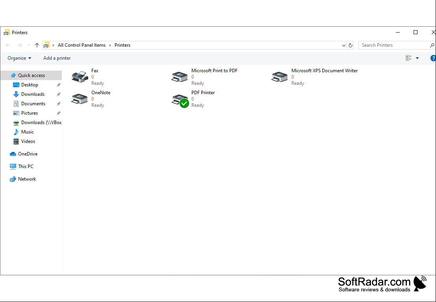The image size is (436, 302).
Task: Click Ready status under Microsoft XPS Document Writer
Action: (297, 83)
